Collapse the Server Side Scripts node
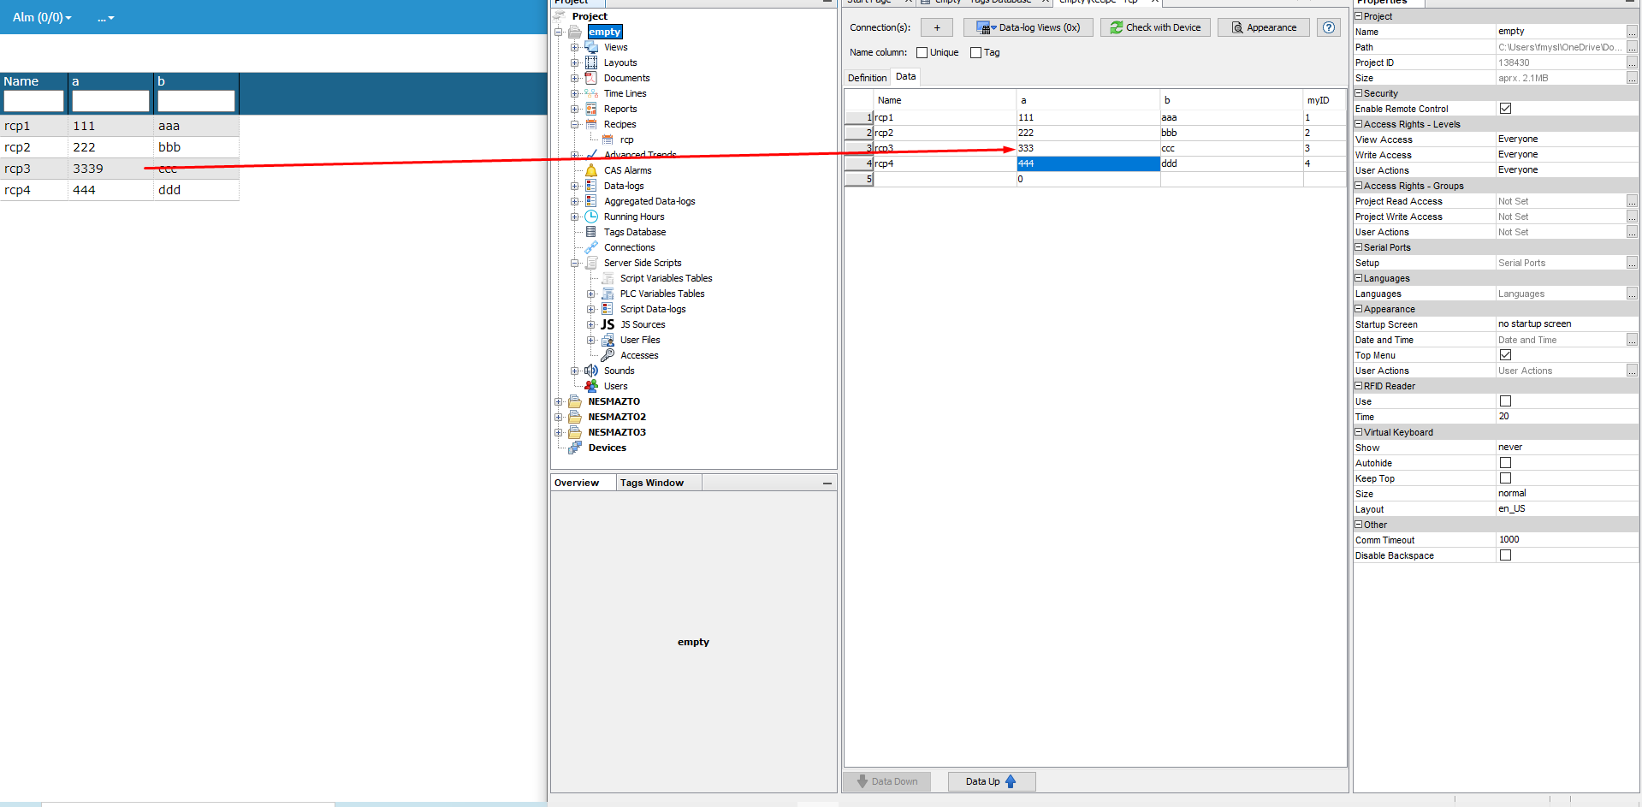 click(575, 263)
